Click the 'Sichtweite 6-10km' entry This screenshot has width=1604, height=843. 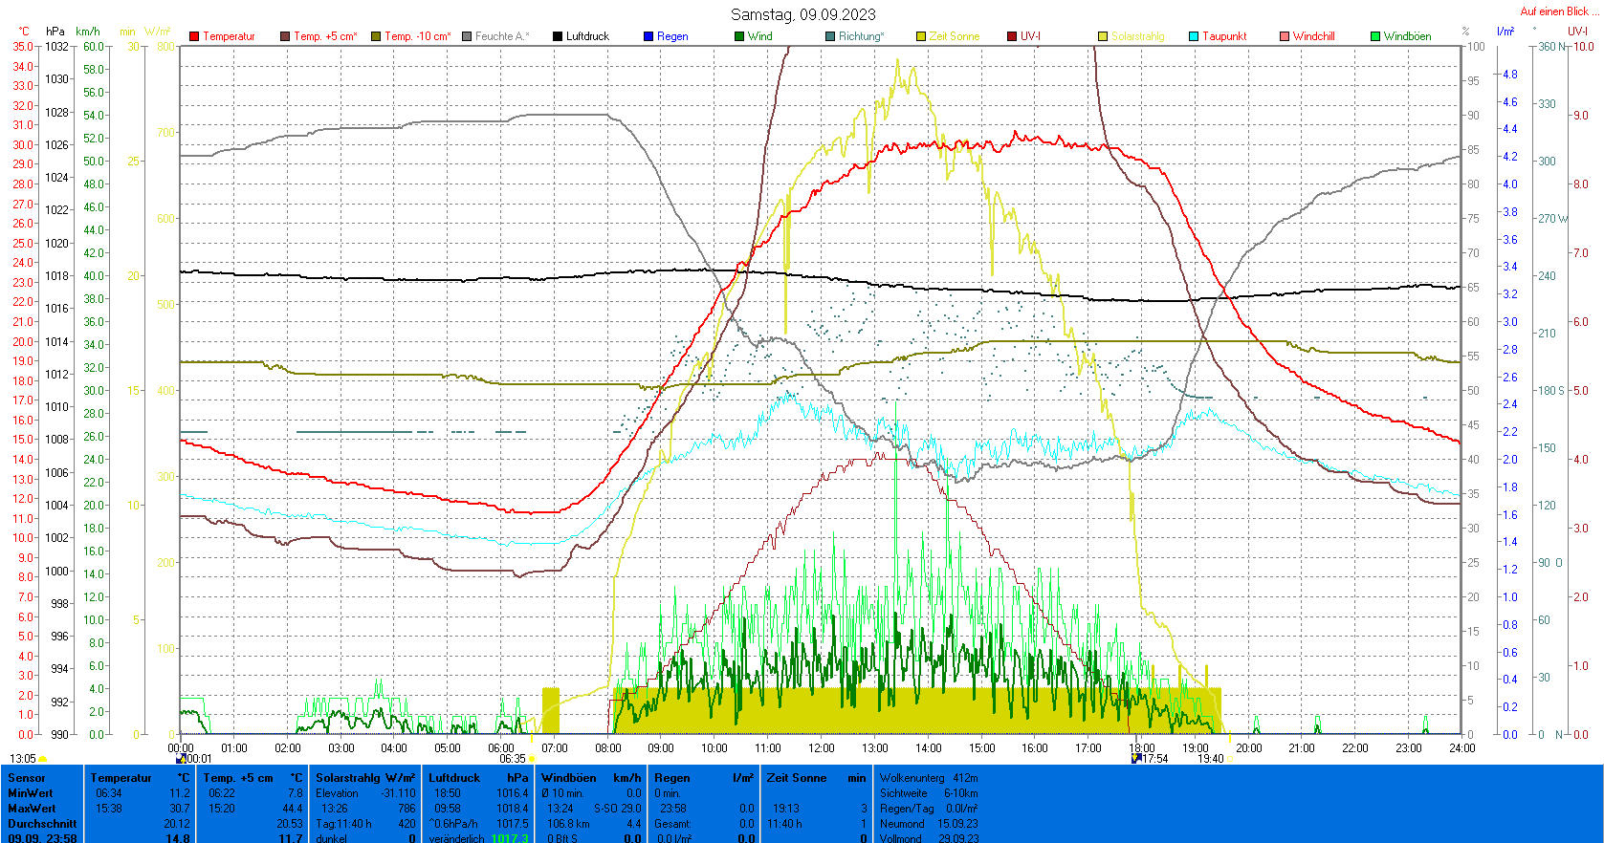[929, 793]
